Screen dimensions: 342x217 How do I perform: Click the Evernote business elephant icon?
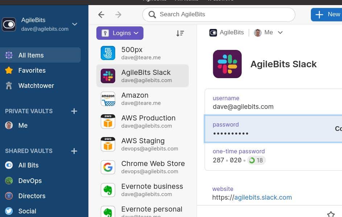tap(108, 190)
